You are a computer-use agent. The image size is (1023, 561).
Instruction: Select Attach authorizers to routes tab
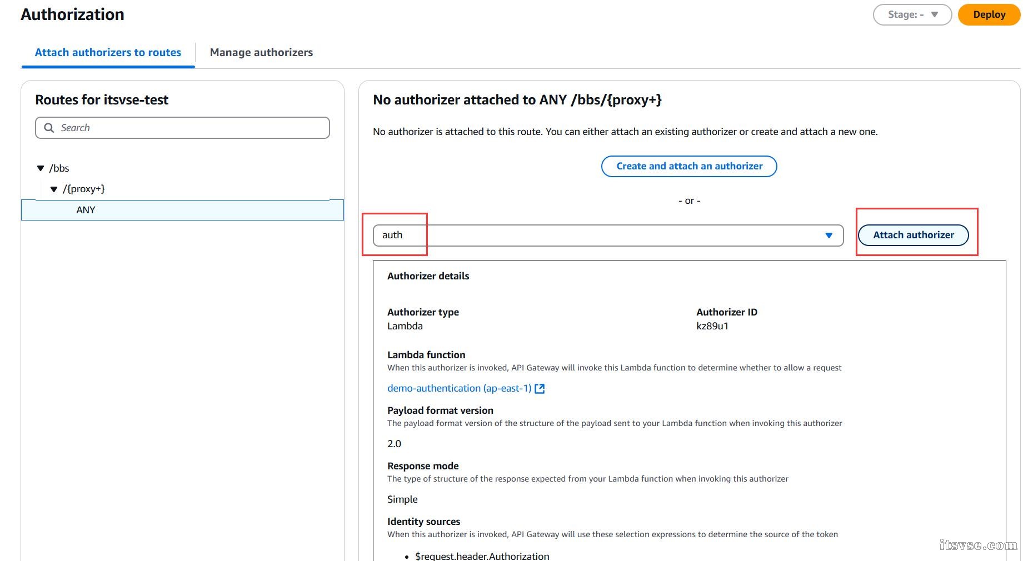[x=108, y=52]
